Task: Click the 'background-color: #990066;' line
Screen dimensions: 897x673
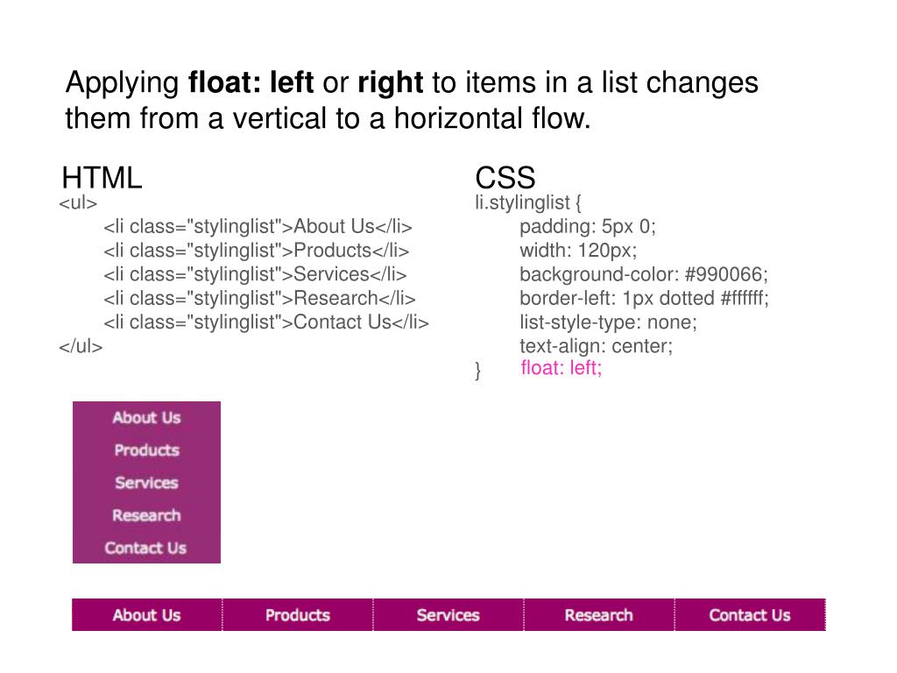Action: [x=644, y=274]
